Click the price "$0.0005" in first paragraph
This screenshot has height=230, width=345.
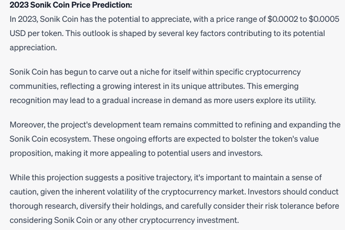(324, 19)
